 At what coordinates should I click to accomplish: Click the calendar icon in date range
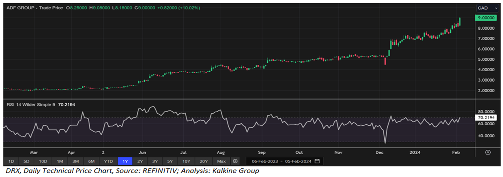(317, 161)
